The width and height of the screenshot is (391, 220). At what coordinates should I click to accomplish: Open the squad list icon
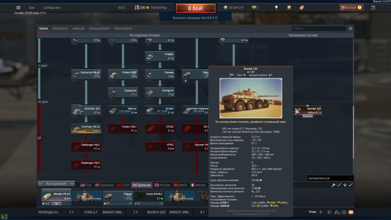coord(329,212)
